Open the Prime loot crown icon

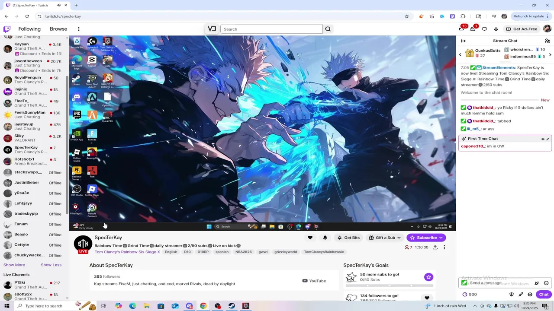(462, 29)
